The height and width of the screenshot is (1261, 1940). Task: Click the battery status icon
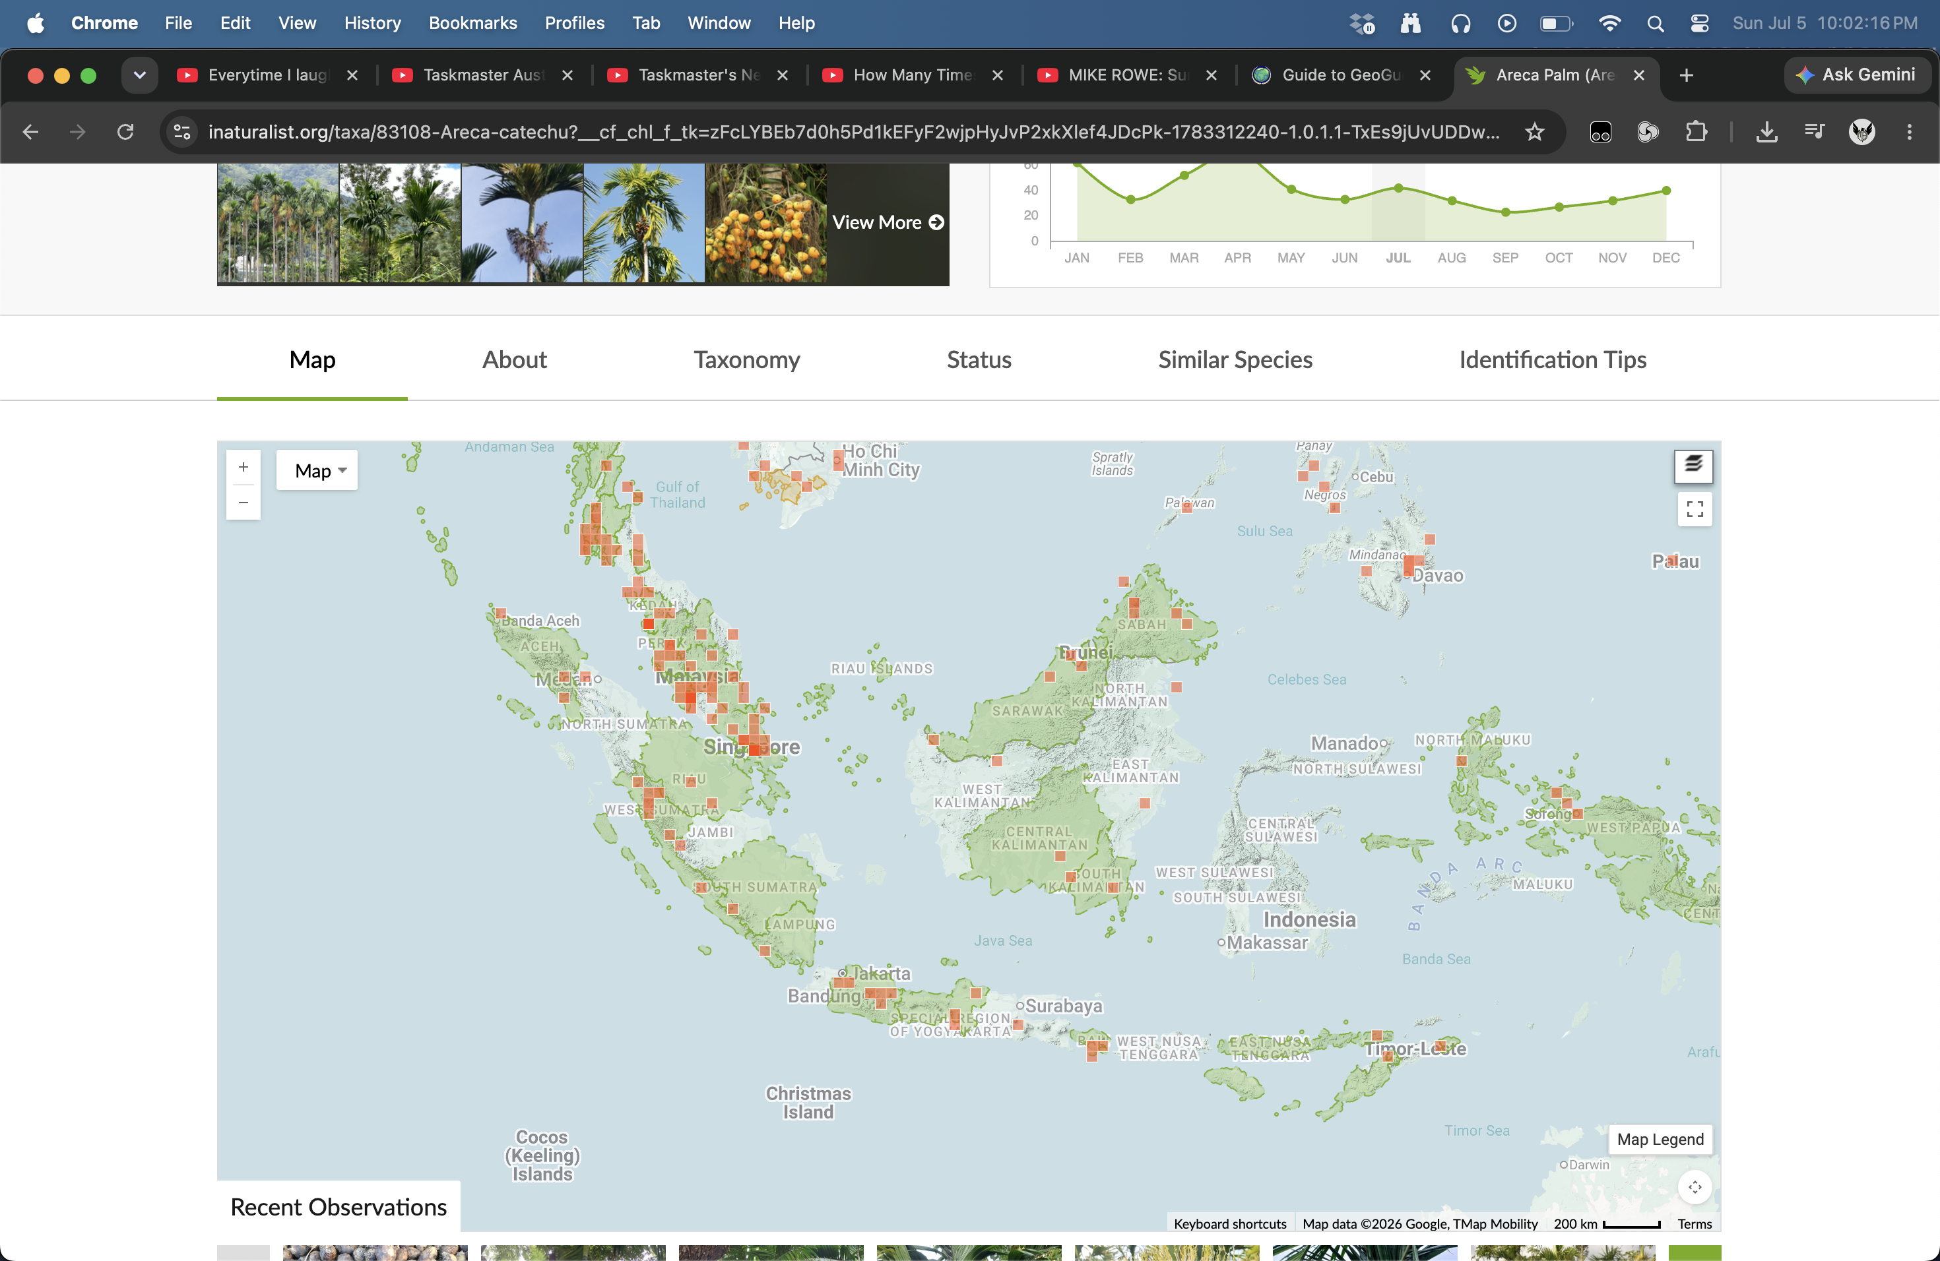pyautogui.click(x=1556, y=23)
